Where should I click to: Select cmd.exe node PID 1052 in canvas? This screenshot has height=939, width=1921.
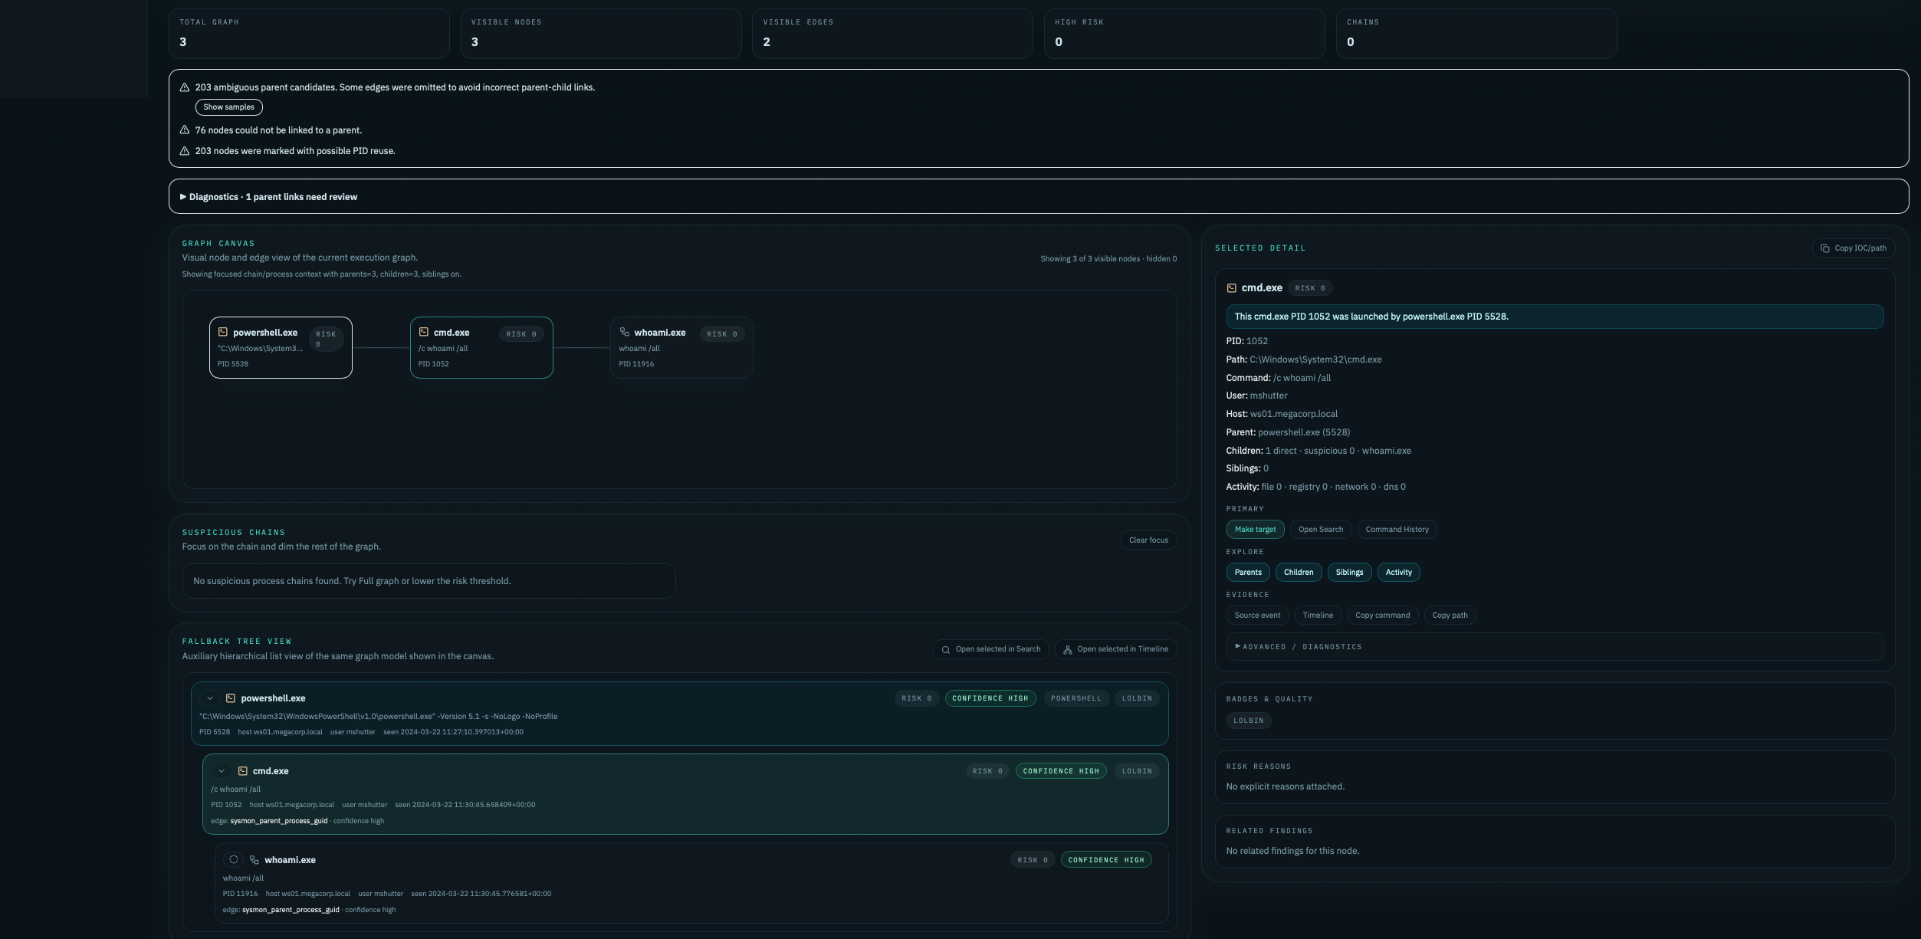[481, 348]
